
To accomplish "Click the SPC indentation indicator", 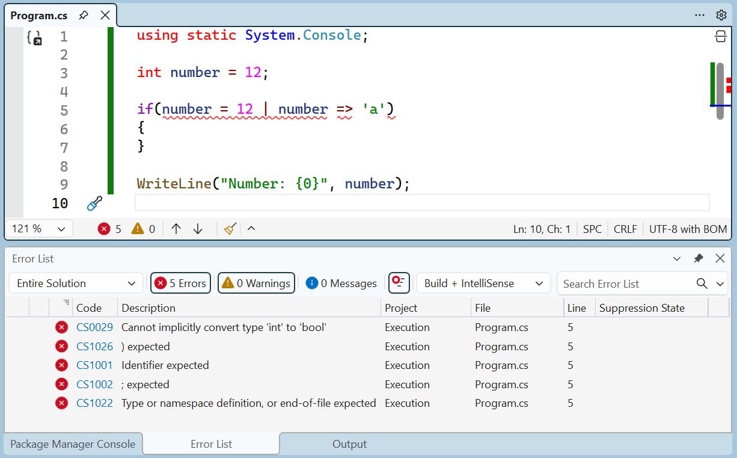I will [x=592, y=229].
